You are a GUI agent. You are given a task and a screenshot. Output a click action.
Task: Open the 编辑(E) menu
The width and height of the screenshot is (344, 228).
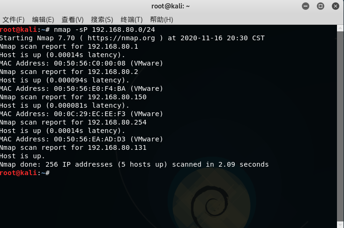pos(43,20)
